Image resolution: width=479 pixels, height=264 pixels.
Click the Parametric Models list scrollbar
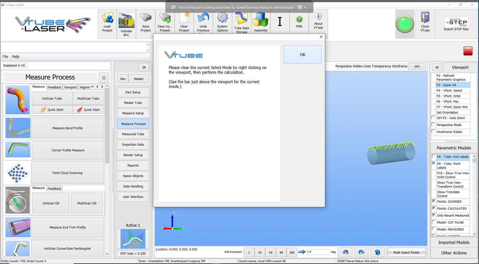point(474,196)
